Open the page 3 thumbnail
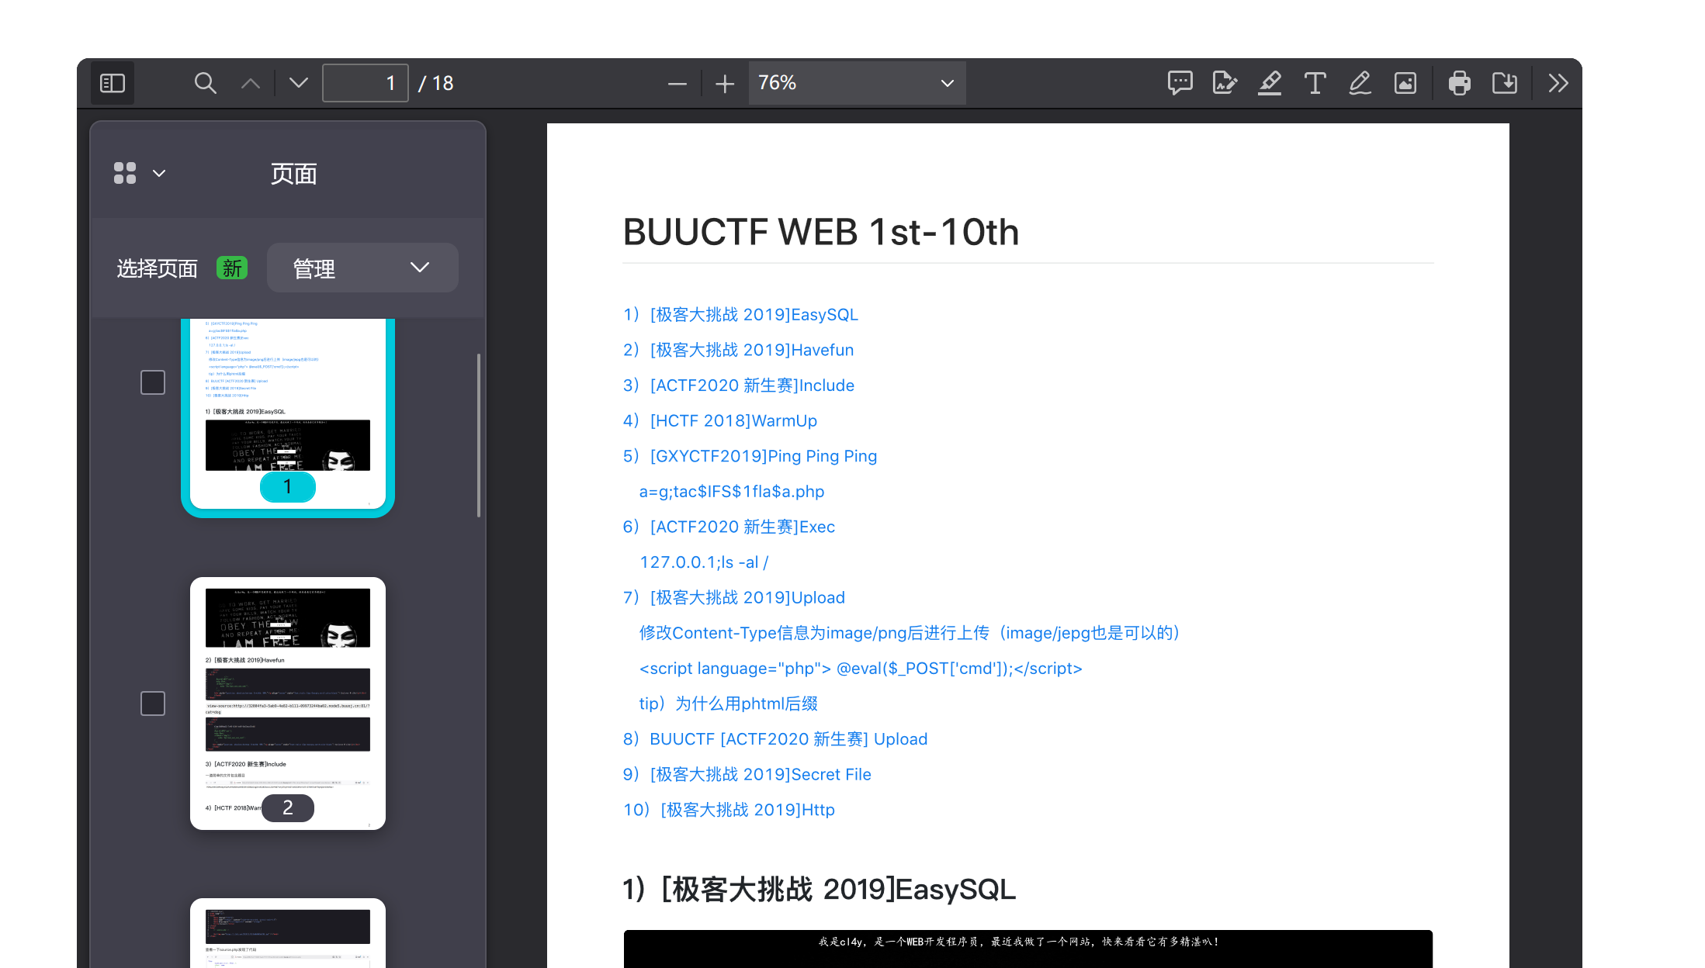This screenshot has height=968, width=1705. 288,933
